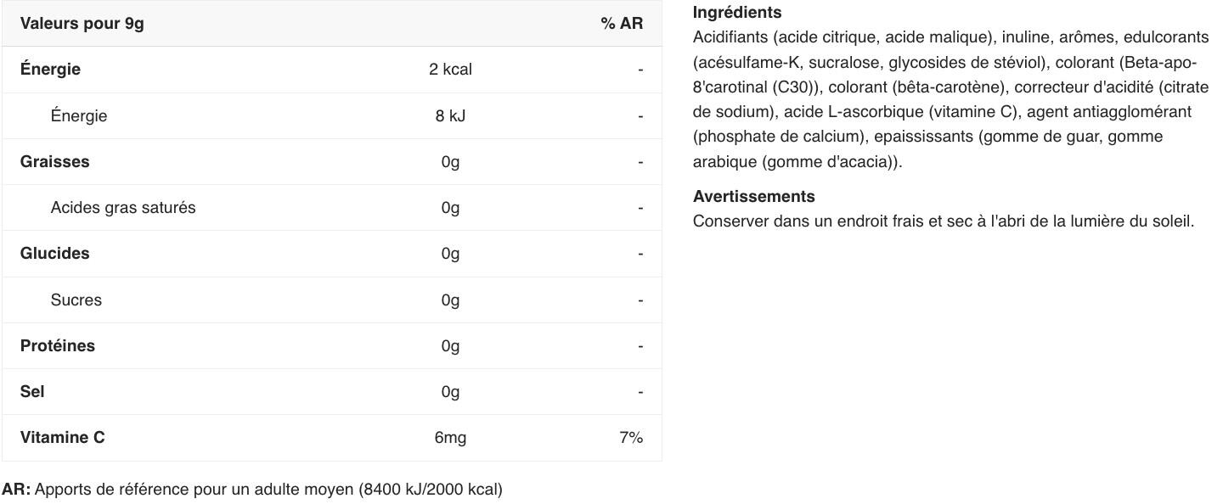The width and height of the screenshot is (1223, 504).
Task: Select the '7%' reference intake value
Action: (x=631, y=438)
